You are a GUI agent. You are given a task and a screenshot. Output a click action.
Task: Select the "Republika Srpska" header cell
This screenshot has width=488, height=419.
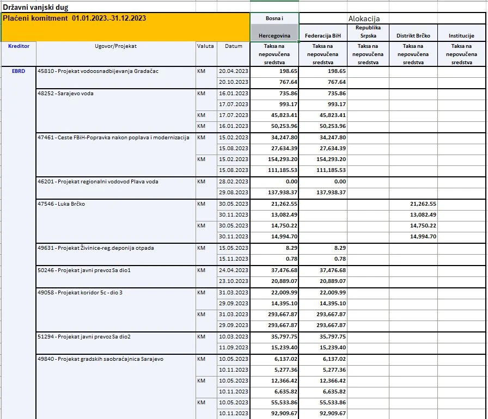tap(368, 32)
